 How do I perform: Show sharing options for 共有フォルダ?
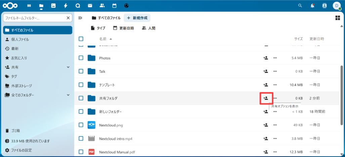point(266,98)
